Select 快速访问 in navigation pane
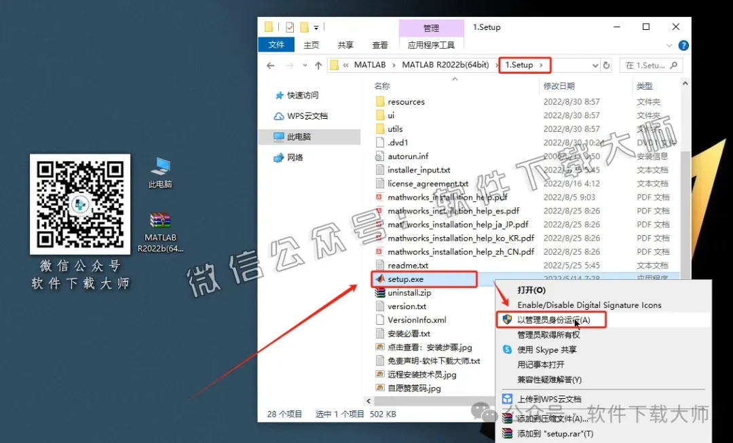Screen dimensions: 733x443 pos(303,95)
